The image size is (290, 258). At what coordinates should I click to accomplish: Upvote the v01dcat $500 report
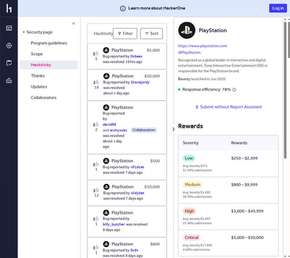point(96,164)
